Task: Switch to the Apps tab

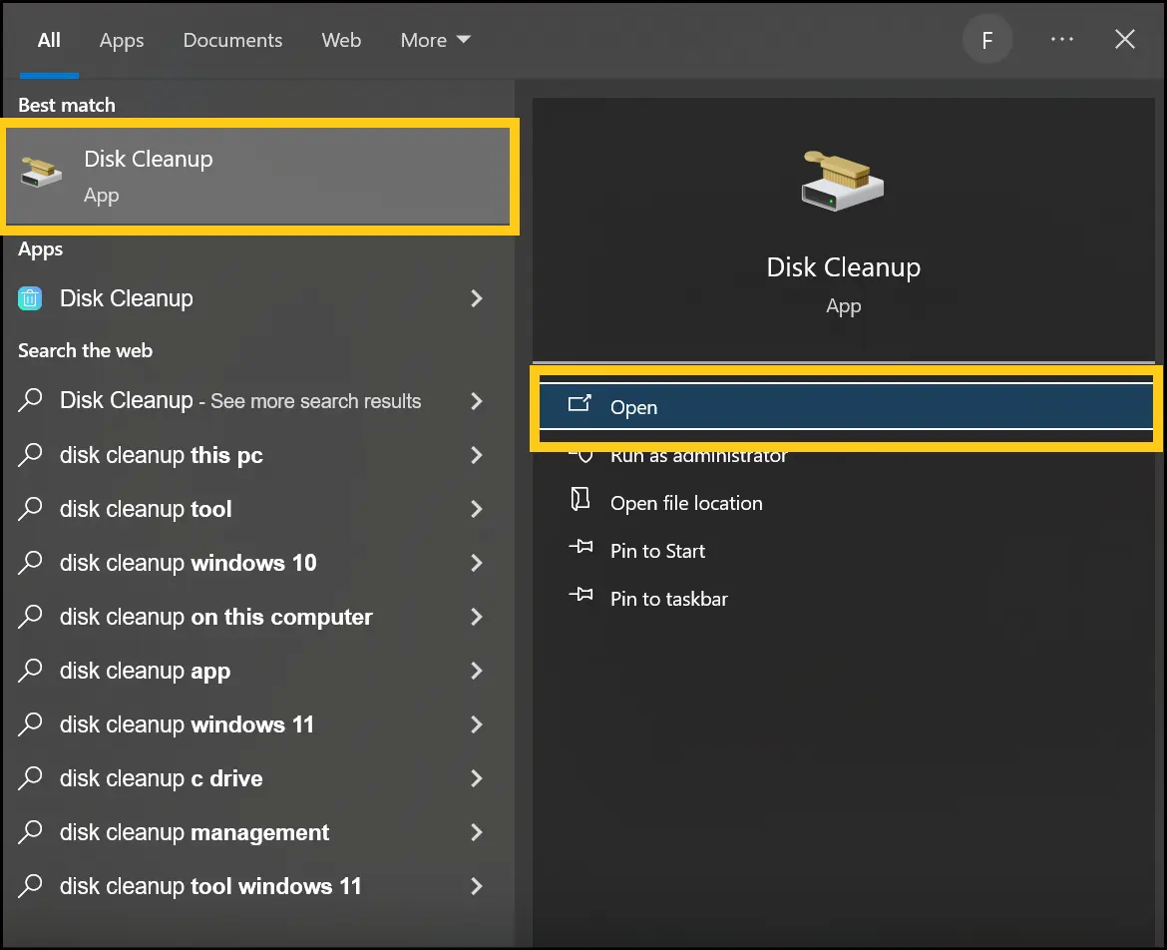Action: click(x=122, y=40)
